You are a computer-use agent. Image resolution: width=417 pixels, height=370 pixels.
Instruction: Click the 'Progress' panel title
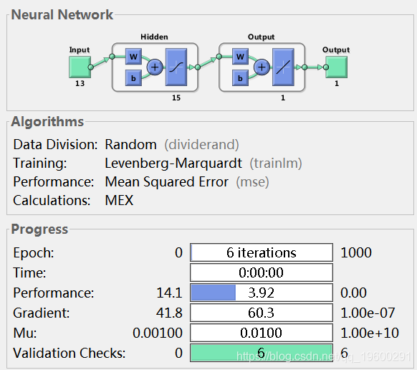tap(39, 229)
